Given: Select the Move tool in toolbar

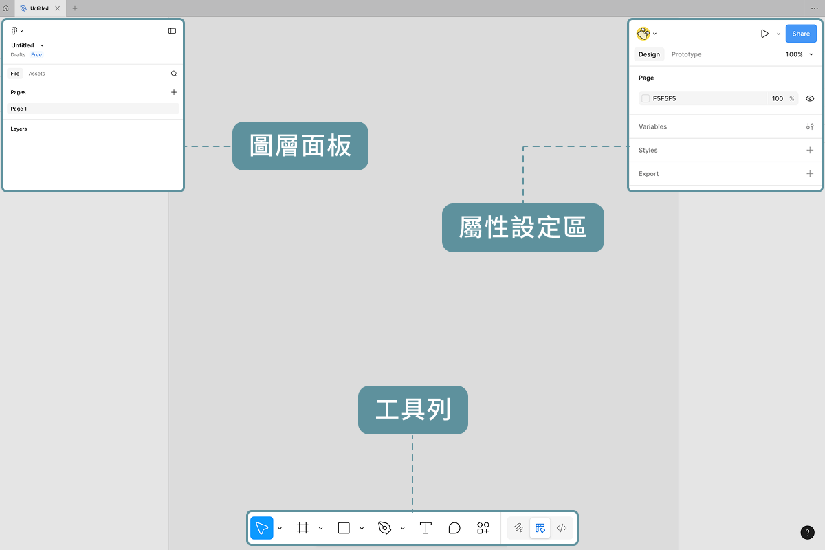Looking at the screenshot, I should 262,528.
